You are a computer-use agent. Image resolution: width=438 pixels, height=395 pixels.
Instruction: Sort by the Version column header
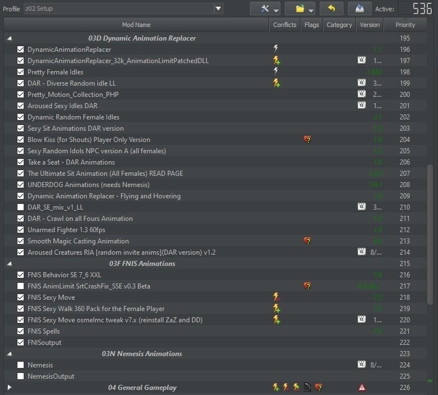(x=370, y=25)
